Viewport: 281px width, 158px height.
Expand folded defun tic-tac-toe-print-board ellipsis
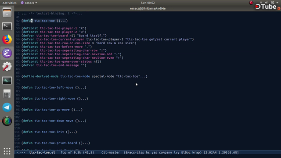(87, 143)
